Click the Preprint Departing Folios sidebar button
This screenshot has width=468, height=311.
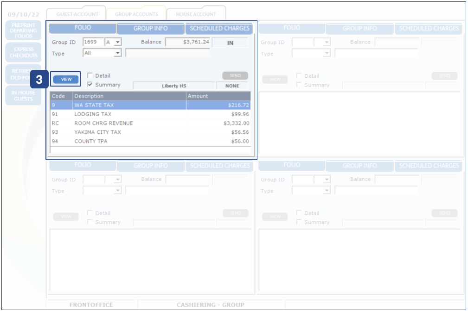[x=23, y=31]
